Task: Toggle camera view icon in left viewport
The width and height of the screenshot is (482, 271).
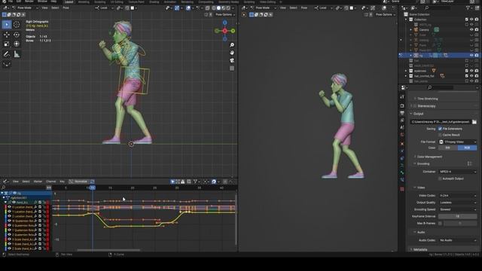Action: coord(232,60)
